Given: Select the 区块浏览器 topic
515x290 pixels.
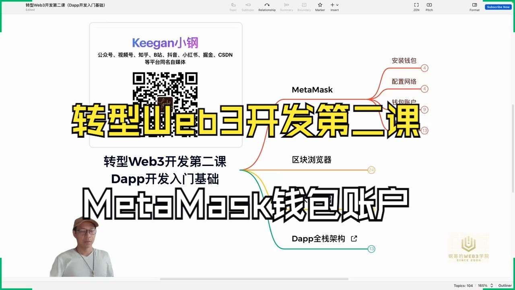Looking at the screenshot, I should [x=312, y=160].
